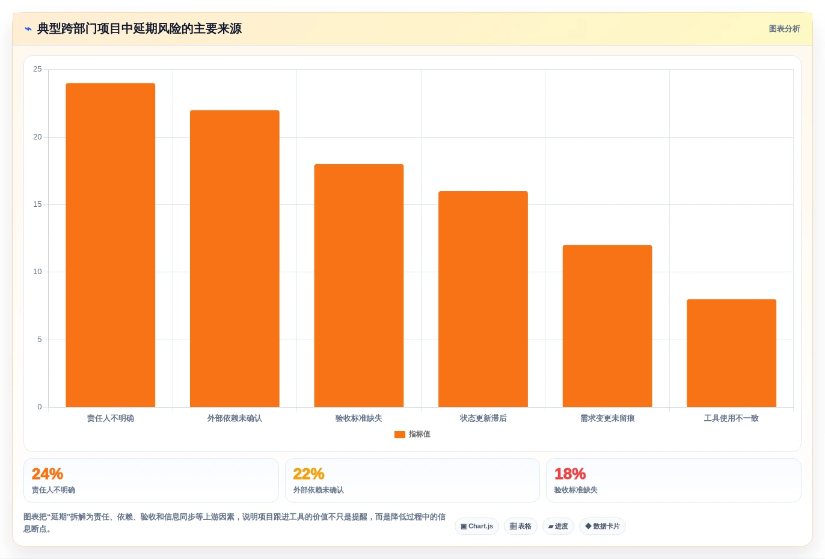Image resolution: width=825 pixels, height=559 pixels.
Task: Select the 状态更新滞后 bar
Action: [x=483, y=299]
